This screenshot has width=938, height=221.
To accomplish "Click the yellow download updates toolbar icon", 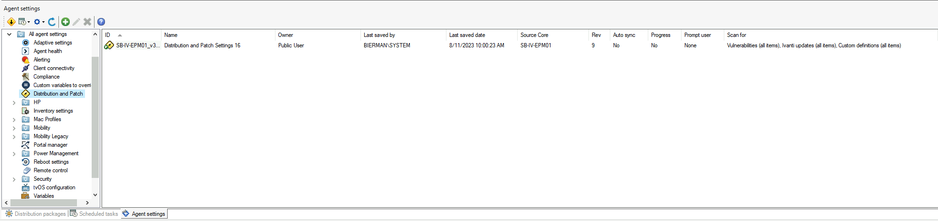I will point(11,22).
